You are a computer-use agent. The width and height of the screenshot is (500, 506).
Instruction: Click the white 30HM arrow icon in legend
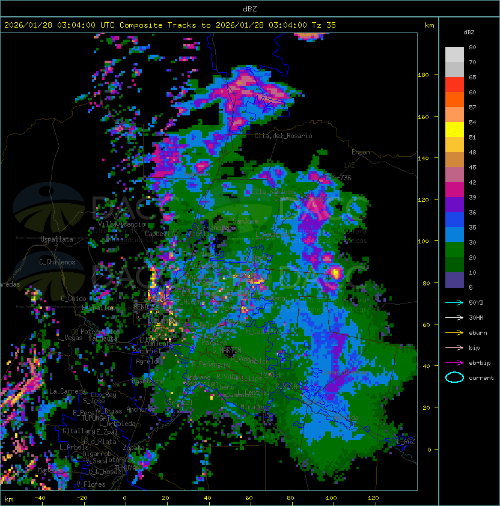(x=454, y=317)
